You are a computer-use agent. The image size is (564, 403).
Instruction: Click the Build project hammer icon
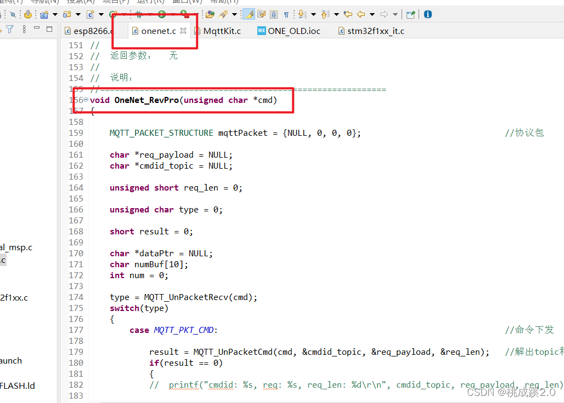27,14
